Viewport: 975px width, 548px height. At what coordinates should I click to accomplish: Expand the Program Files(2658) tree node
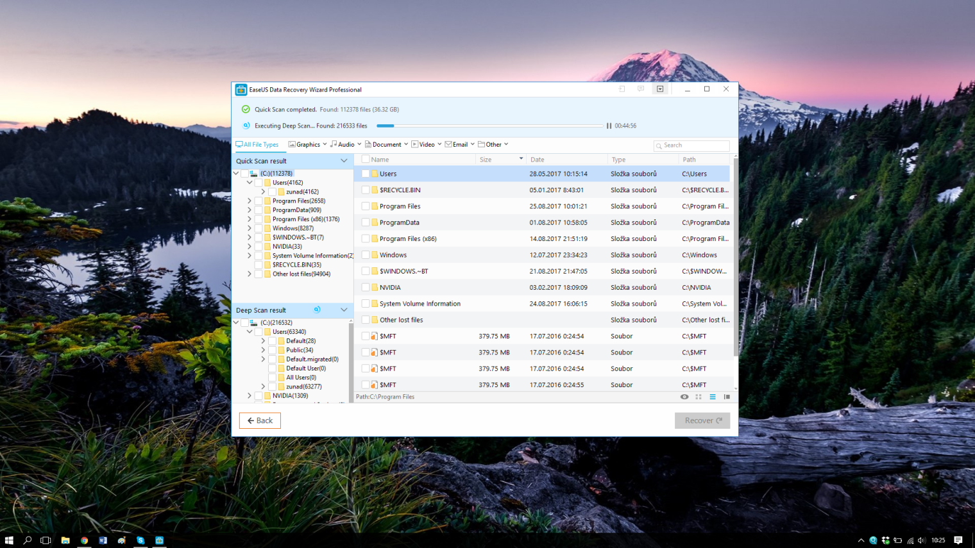coord(250,201)
